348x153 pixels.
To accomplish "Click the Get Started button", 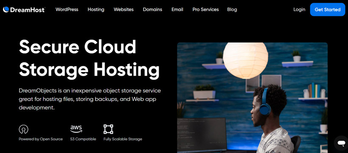I will point(328,9).
